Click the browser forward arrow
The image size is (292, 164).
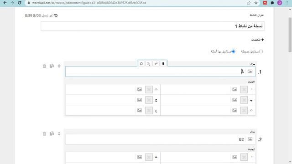(x=12, y=3)
